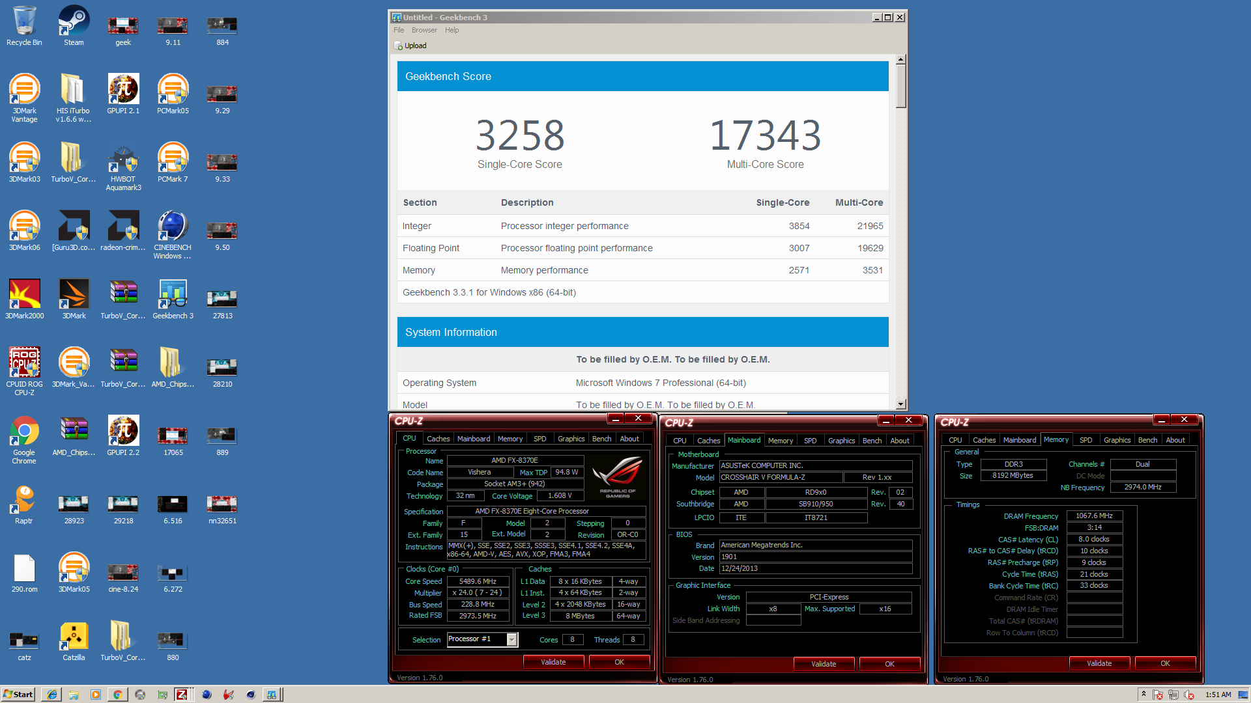
Task: Launch the Geekbench 3 desktop shortcut
Action: click(173, 299)
